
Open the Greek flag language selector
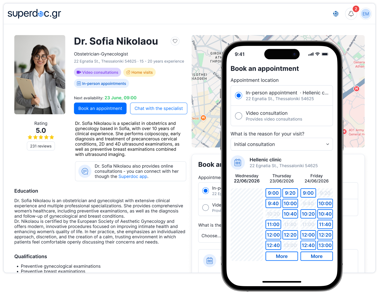(x=336, y=14)
